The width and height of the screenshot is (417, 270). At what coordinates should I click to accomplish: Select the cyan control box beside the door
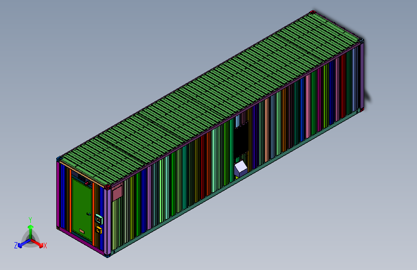pyautogui.click(x=99, y=219)
